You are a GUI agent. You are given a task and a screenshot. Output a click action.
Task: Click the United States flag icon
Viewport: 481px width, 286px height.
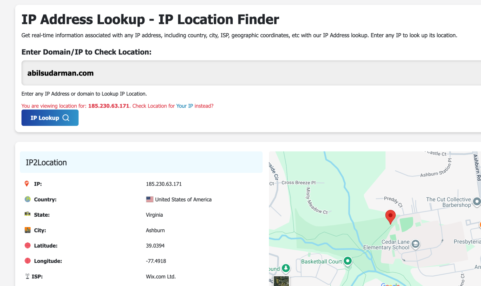[150, 200]
